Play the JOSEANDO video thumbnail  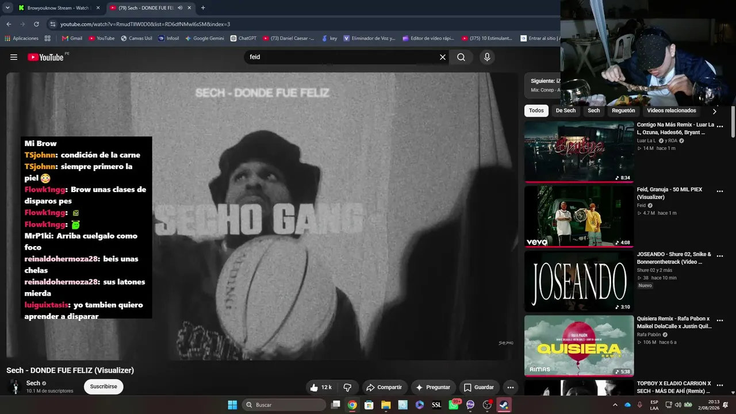[579, 281]
